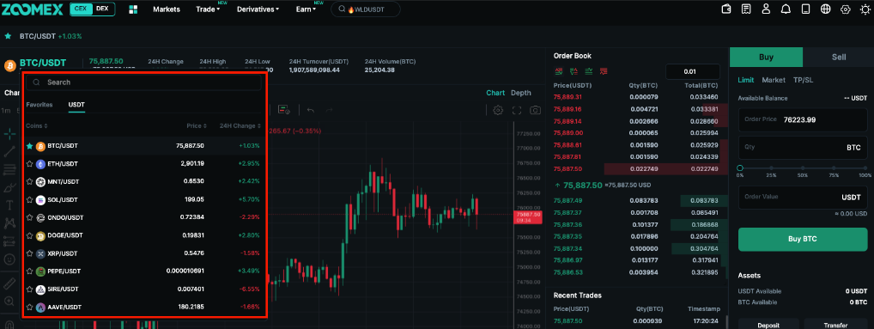874x329 pixels.
Task: Open the wallet icon in header
Action: point(726,9)
